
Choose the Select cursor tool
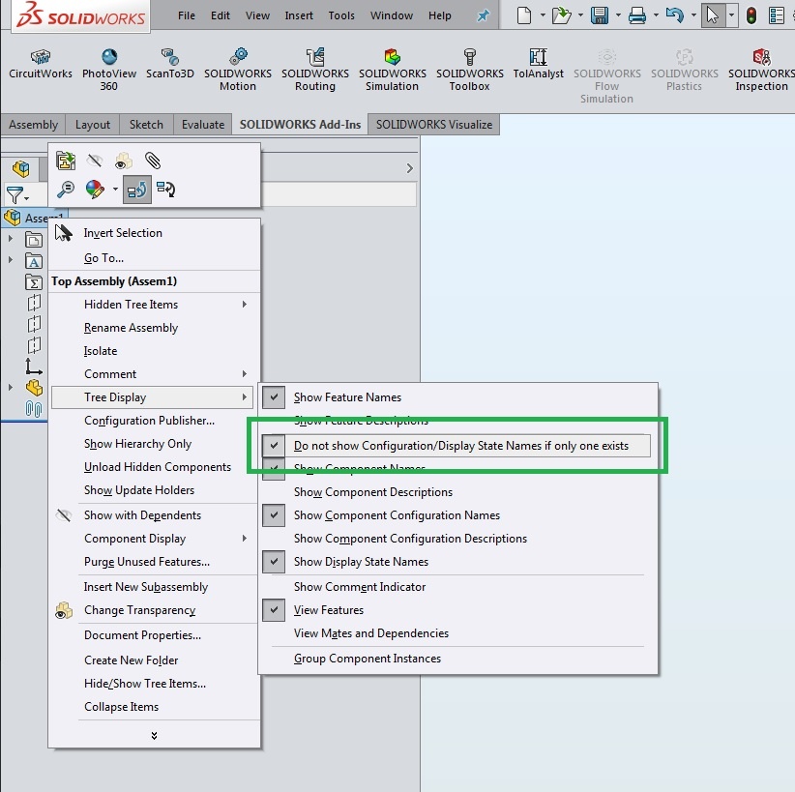point(713,15)
